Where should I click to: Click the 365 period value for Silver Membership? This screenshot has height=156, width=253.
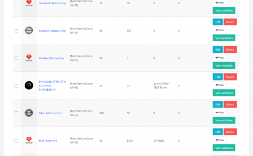coord(102,113)
